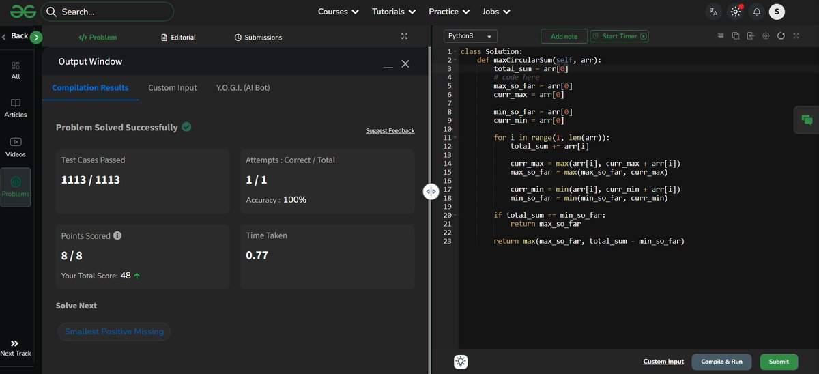The width and height of the screenshot is (819, 374).
Task: Go to Next Track
Action: (x=15, y=348)
